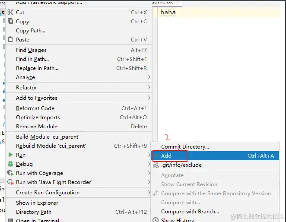The image size is (286, 222).
Task: Click the disabled Compare with... entry
Action: coord(215,203)
